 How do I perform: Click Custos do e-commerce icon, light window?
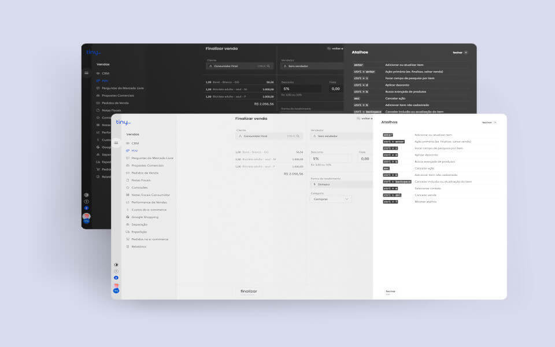[128, 210]
